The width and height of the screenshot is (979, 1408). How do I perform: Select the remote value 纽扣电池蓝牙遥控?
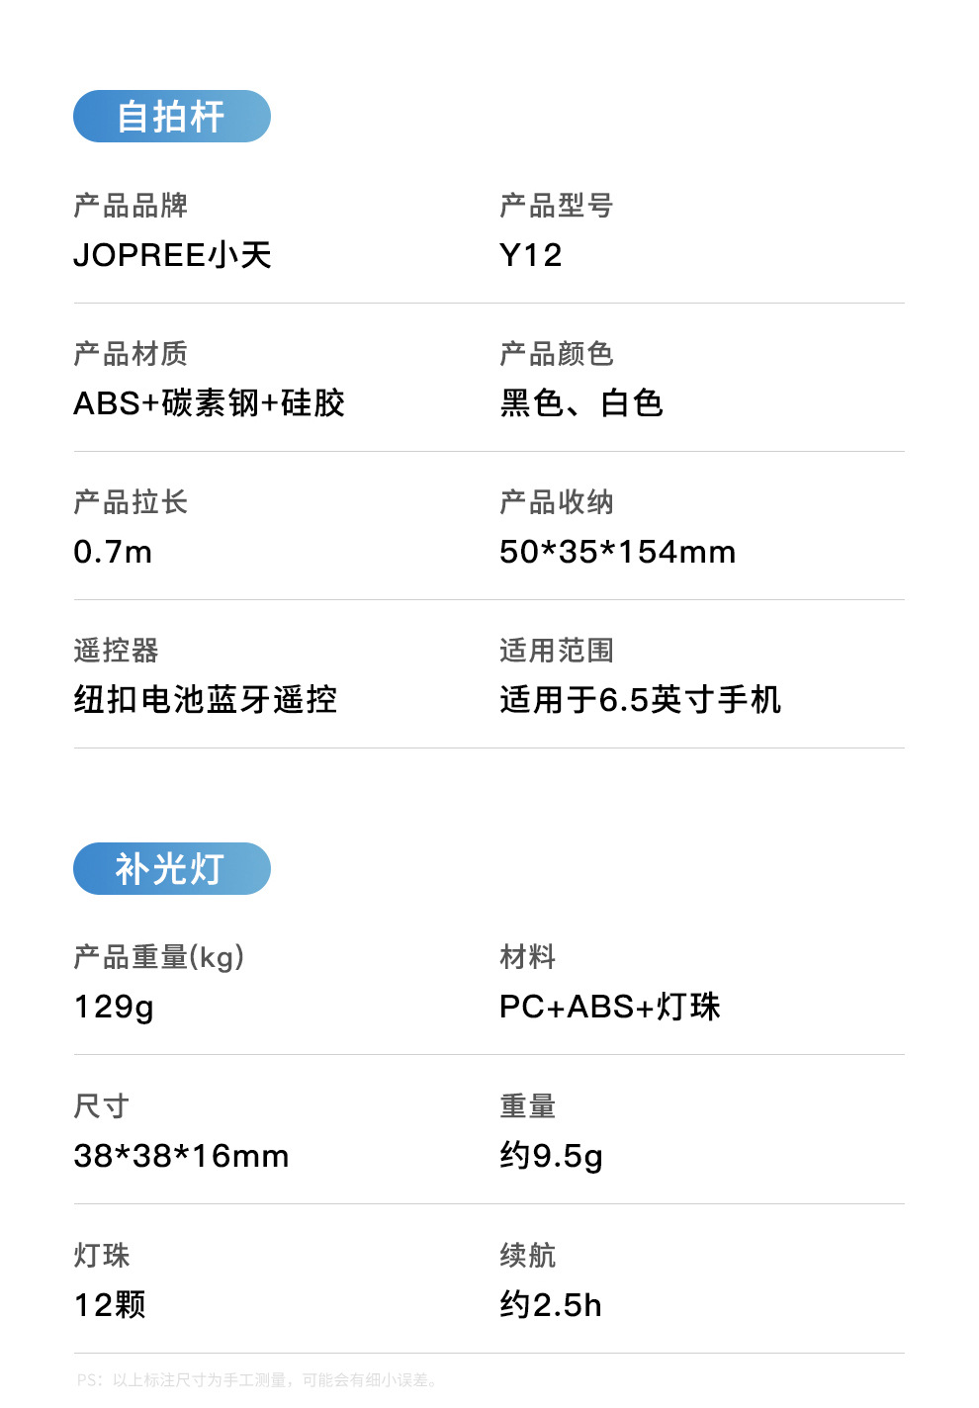tap(206, 700)
